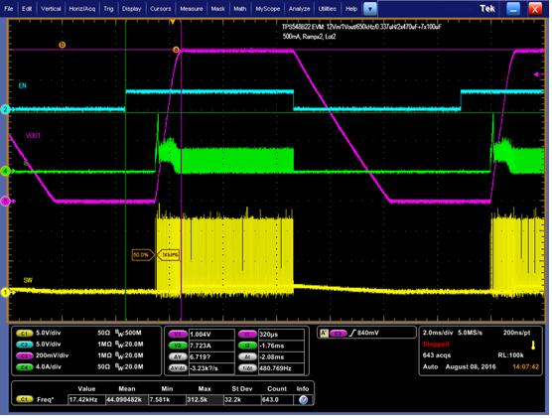Open the Measure menu
Viewport: 552px width, 418px height.
tap(192, 9)
